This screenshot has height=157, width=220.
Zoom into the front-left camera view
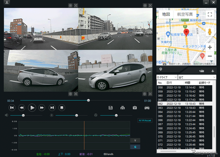70,5
